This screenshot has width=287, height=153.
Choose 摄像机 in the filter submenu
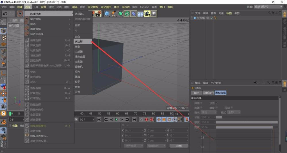point(83,67)
